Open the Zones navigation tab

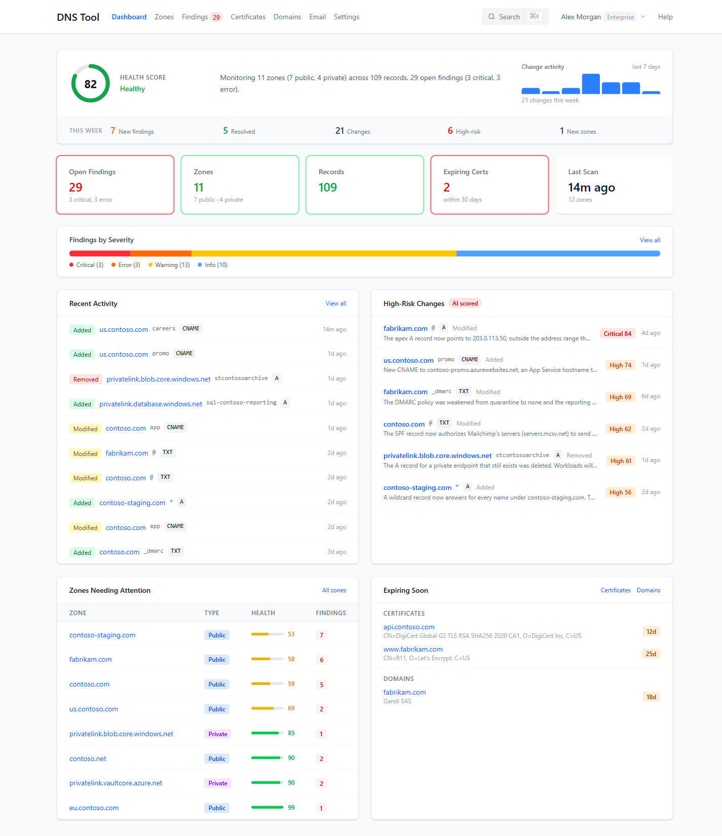[x=164, y=17]
